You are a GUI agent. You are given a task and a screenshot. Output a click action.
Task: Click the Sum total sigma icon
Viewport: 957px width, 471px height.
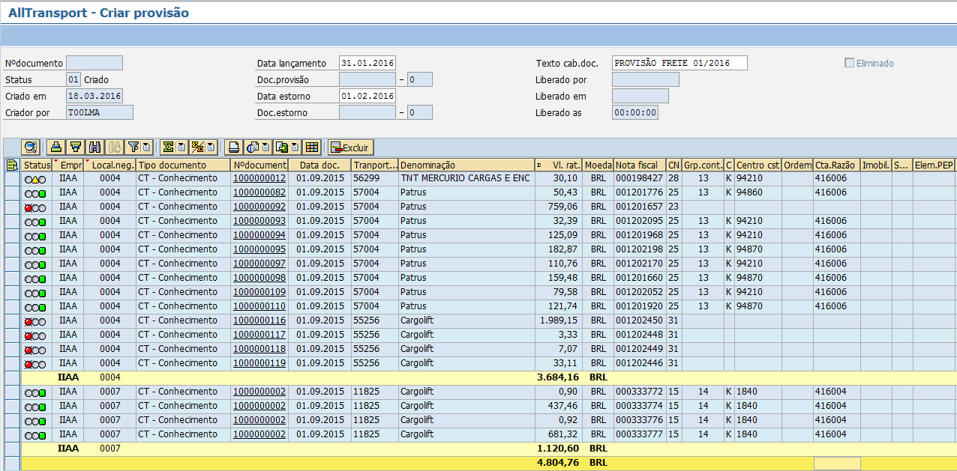(168, 148)
